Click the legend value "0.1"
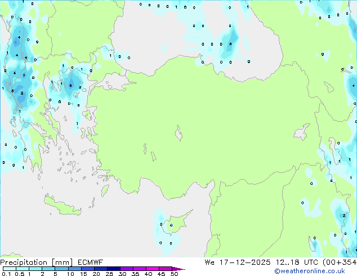Viewport: 357px width, 276px height. pos(6,274)
